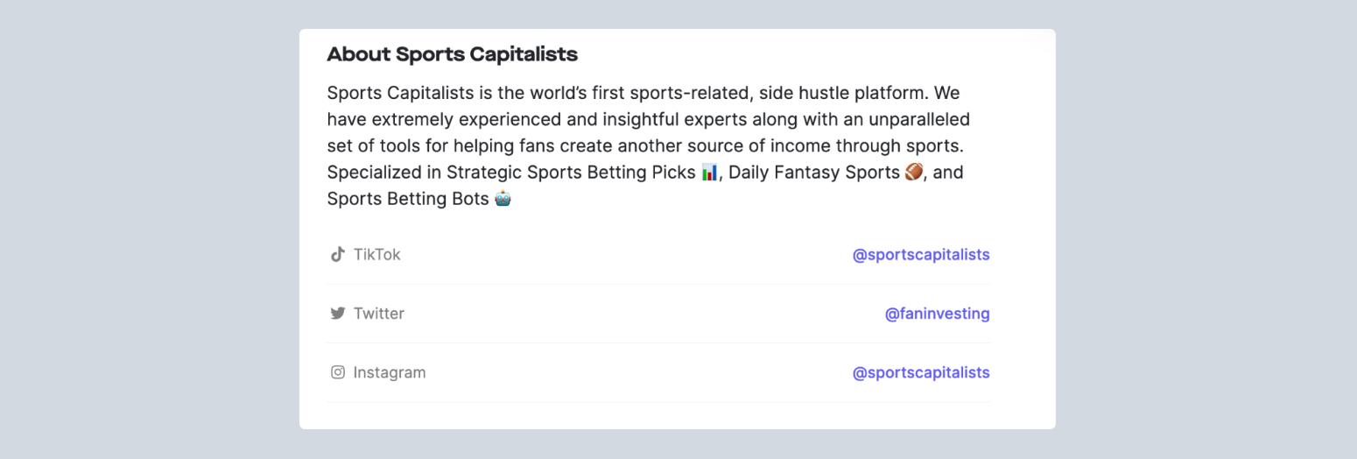Open the @faninvesting Twitter link

click(937, 313)
